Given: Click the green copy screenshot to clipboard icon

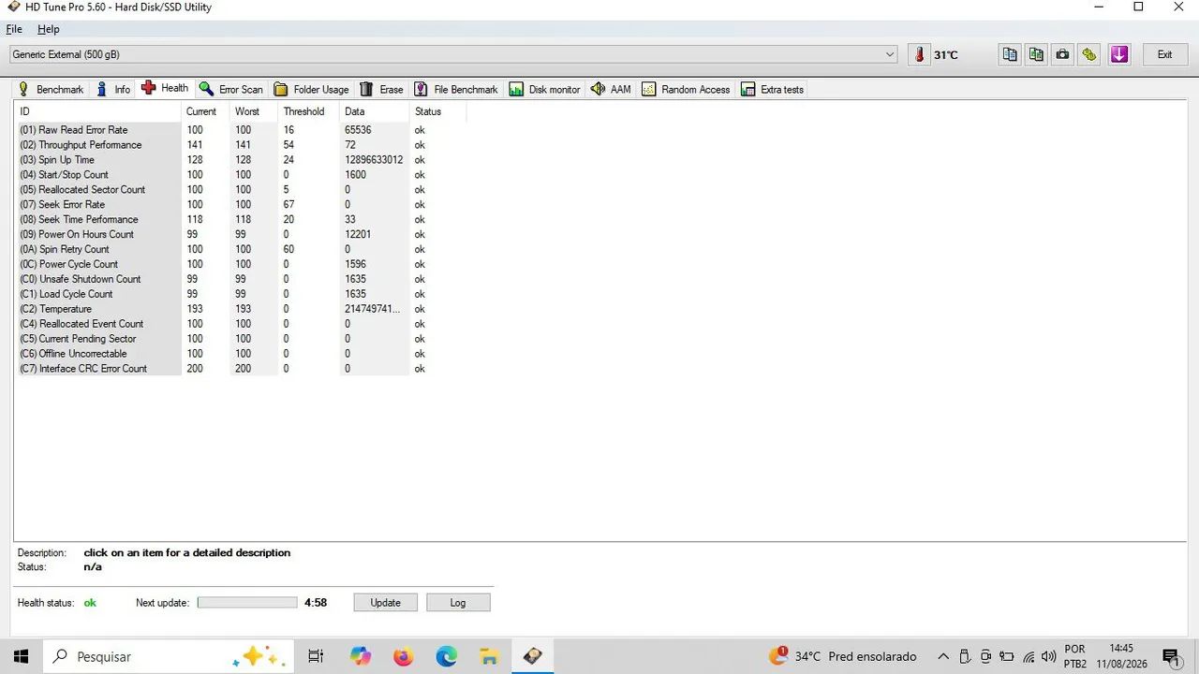Looking at the screenshot, I should pyautogui.click(x=1036, y=54).
